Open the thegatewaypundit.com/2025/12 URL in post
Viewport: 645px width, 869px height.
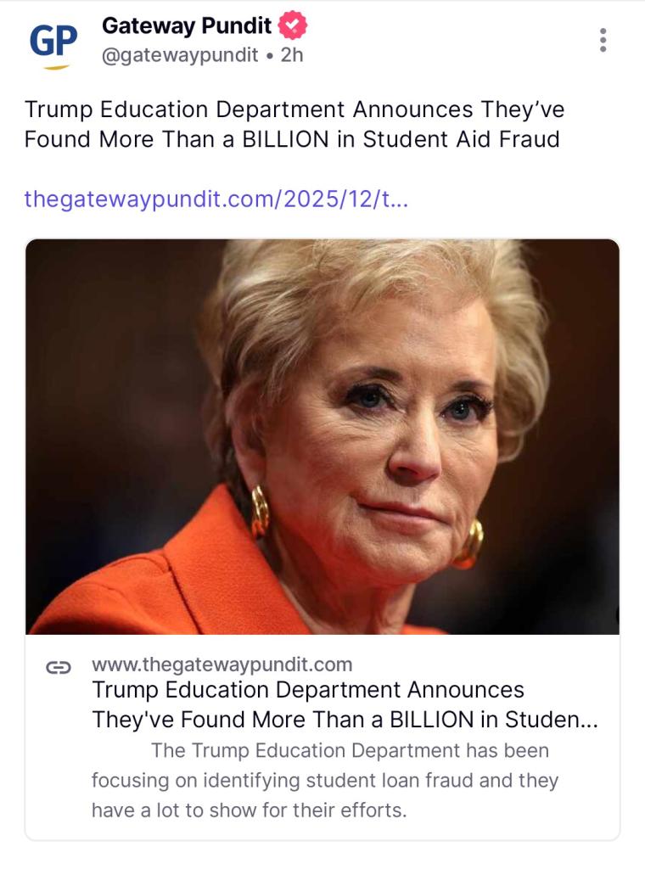[216, 199]
